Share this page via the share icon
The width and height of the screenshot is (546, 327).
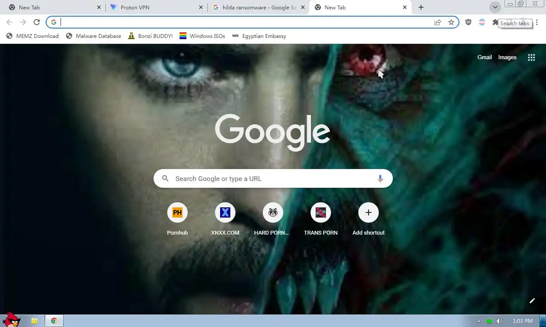pyautogui.click(x=438, y=22)
